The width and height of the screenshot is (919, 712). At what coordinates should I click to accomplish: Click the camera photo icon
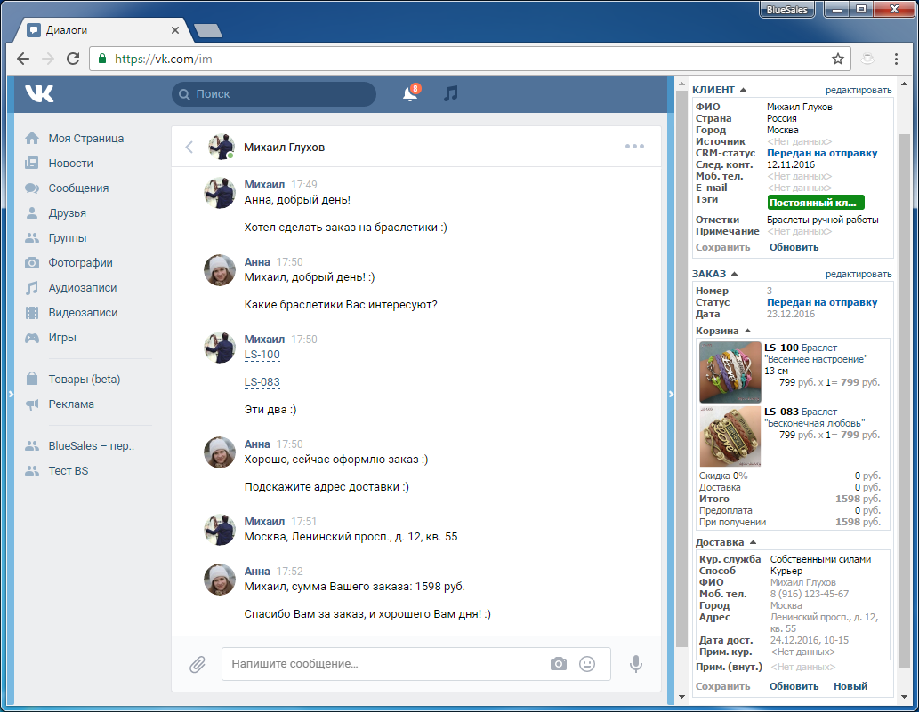pos(558,664)
